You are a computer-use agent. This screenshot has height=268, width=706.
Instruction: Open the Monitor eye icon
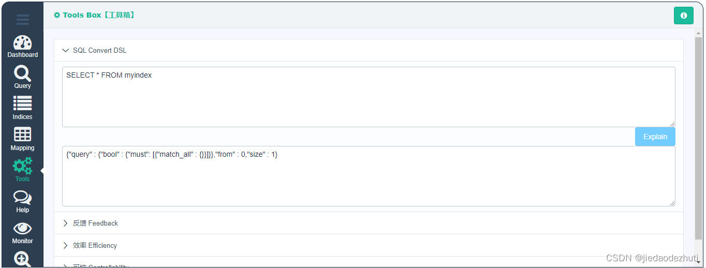22,228
